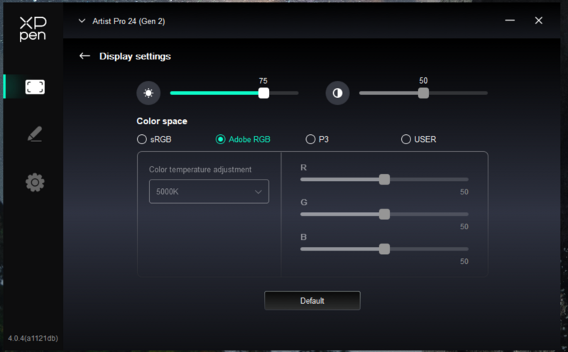Click the Color space heading
The width and height of the screenshot is (568, 352).
(x=162, y=121)
